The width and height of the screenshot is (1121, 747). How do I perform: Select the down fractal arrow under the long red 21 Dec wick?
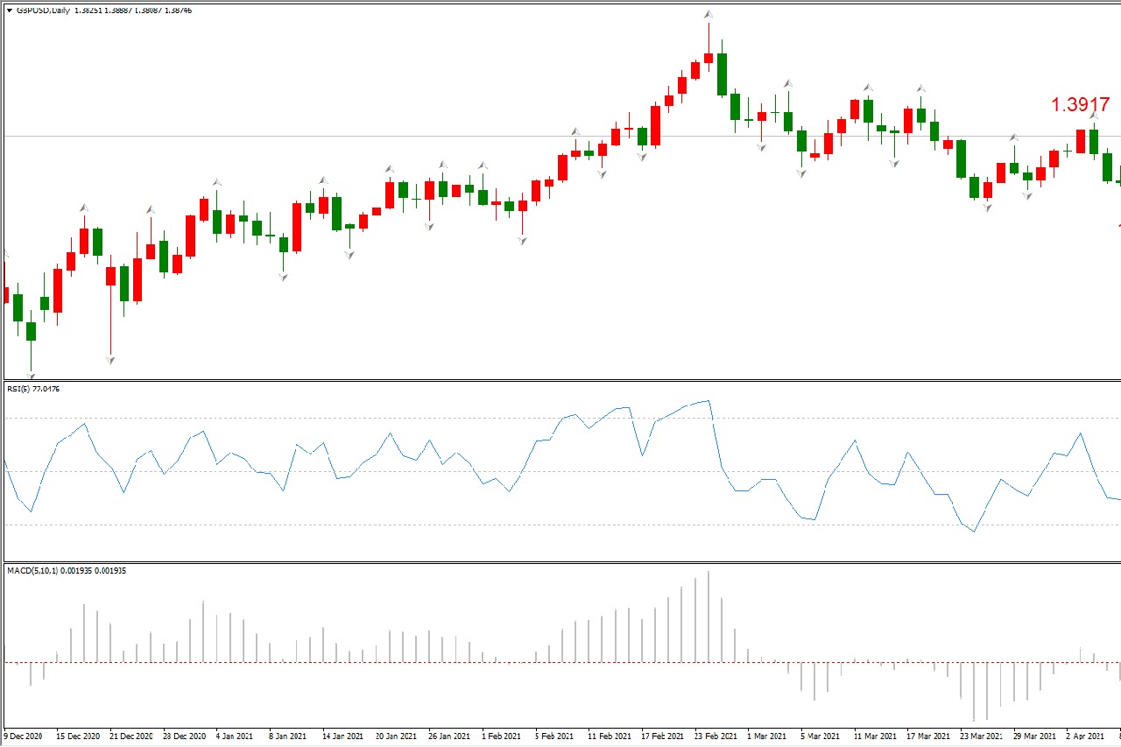tap(110, 360)
